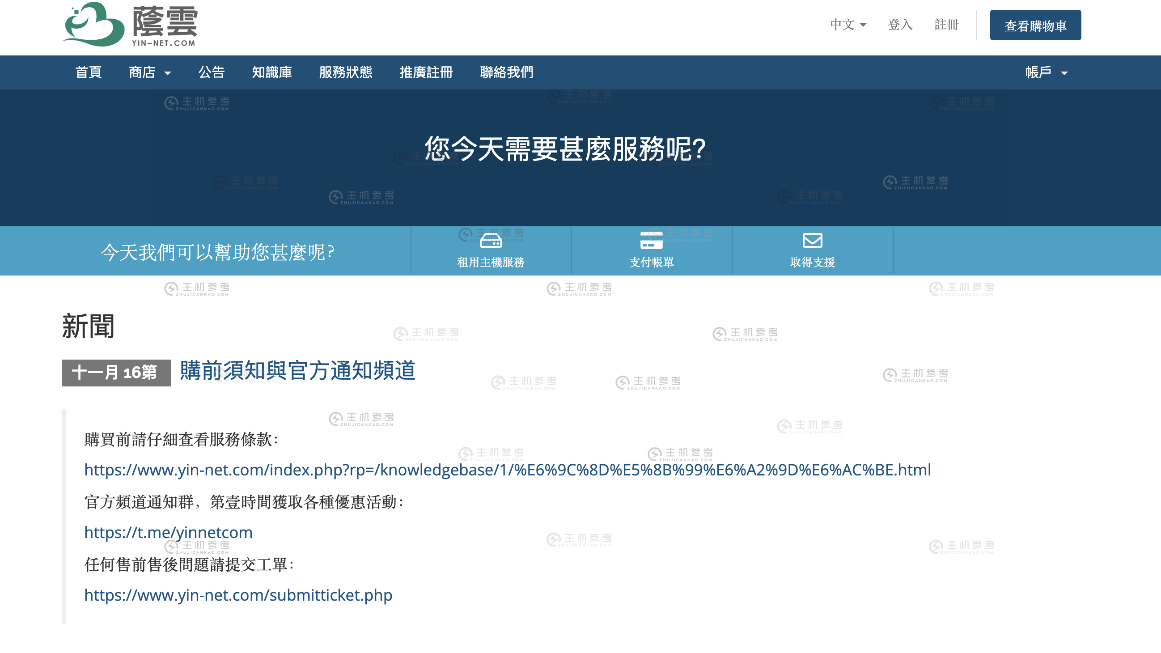Open 推廣註冊 affiliate registration
This screenshot has width=1161, height=653.
[426, 72]
